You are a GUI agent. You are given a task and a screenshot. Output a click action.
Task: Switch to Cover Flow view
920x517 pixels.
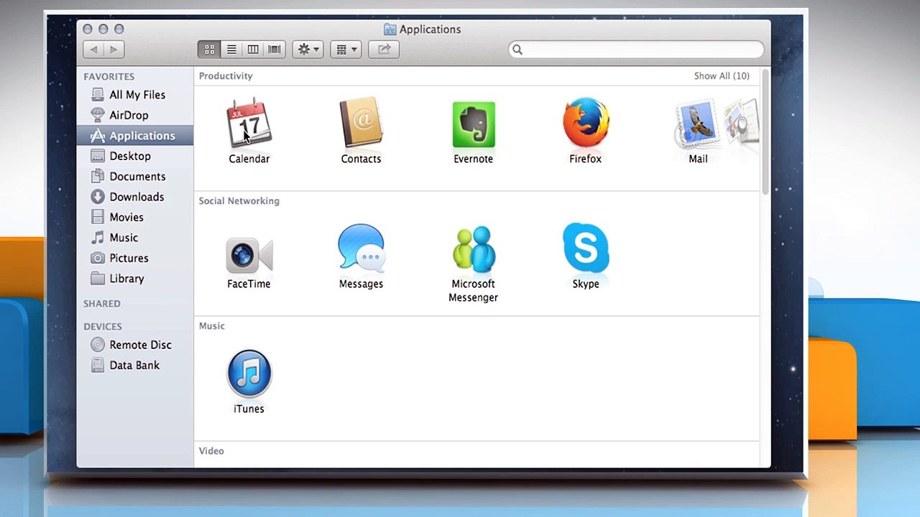(x=275, y=50)
